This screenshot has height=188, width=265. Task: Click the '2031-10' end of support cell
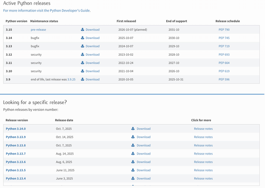point(174,30)
